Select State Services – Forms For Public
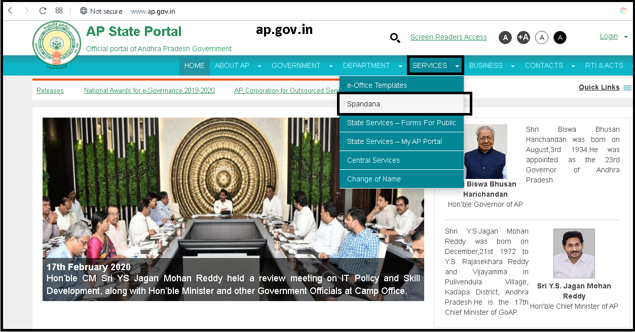 (401, 123)
